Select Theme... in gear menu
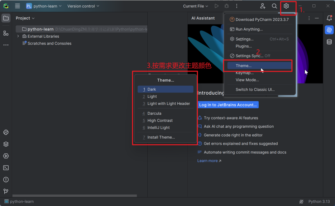335x206 pixels. [x=260, y=66]
